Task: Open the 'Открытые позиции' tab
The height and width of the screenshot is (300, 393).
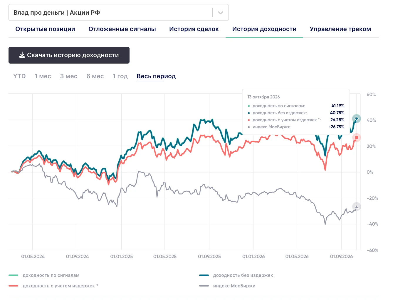Action: point(45,29)
